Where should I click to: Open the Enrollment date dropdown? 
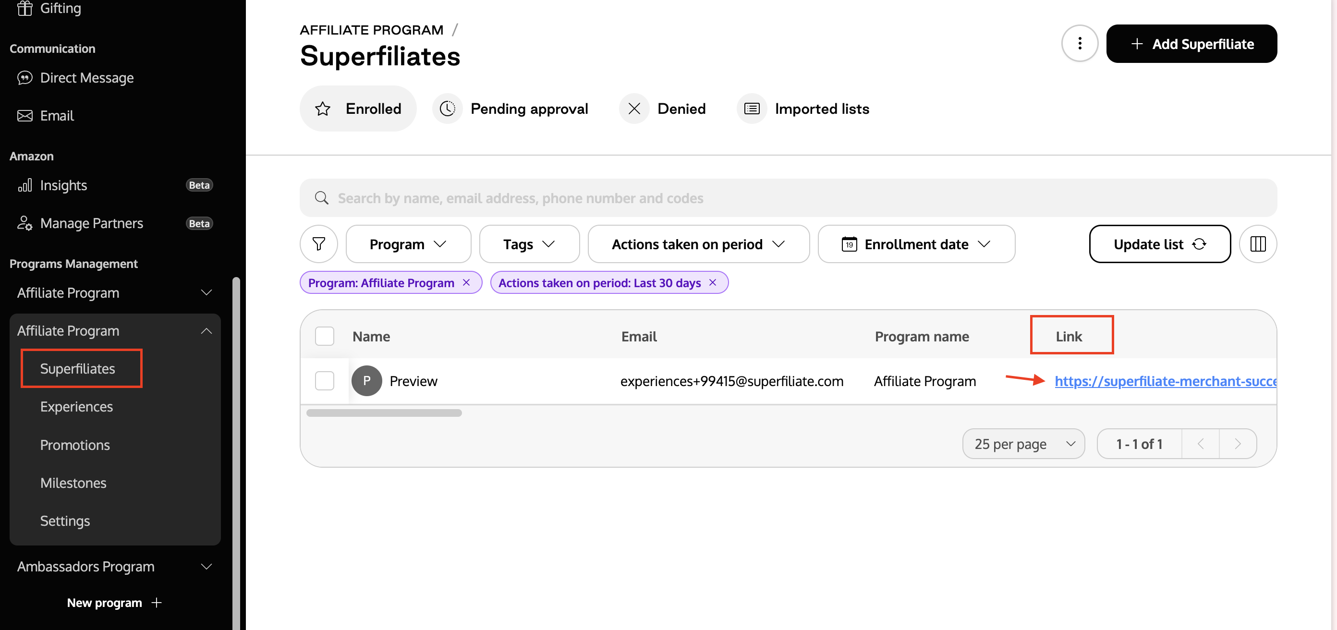[x=916, y=244]
